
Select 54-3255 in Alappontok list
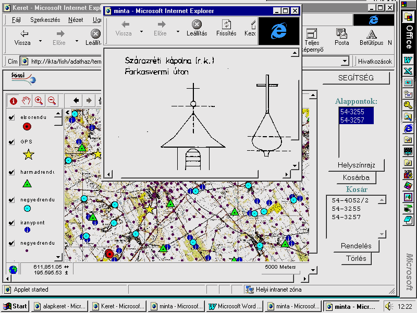point(352,112)
